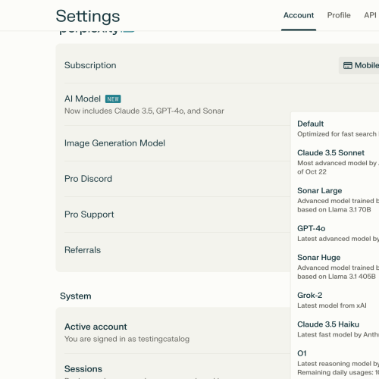The image size is (379, 379).
Task: Click the Sessions label
Action: [x=83, y=369]
